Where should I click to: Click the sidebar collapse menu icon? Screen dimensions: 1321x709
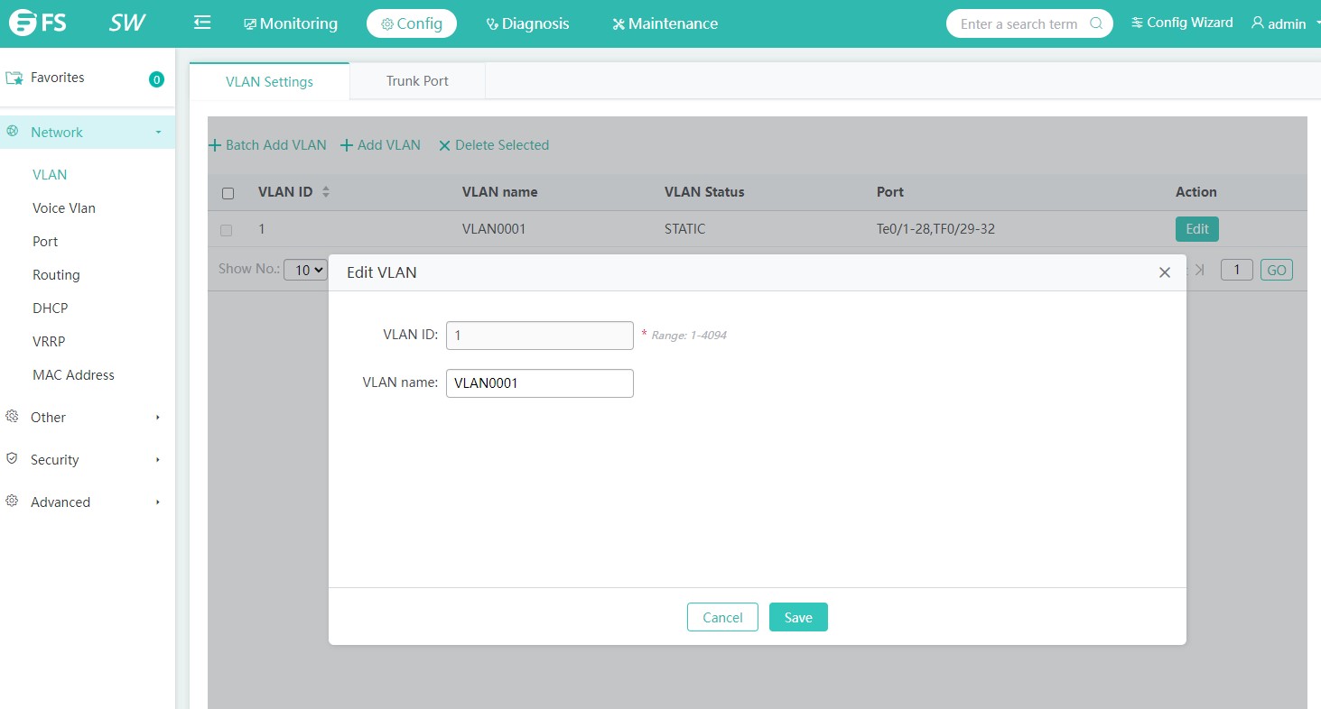(202, 23)
